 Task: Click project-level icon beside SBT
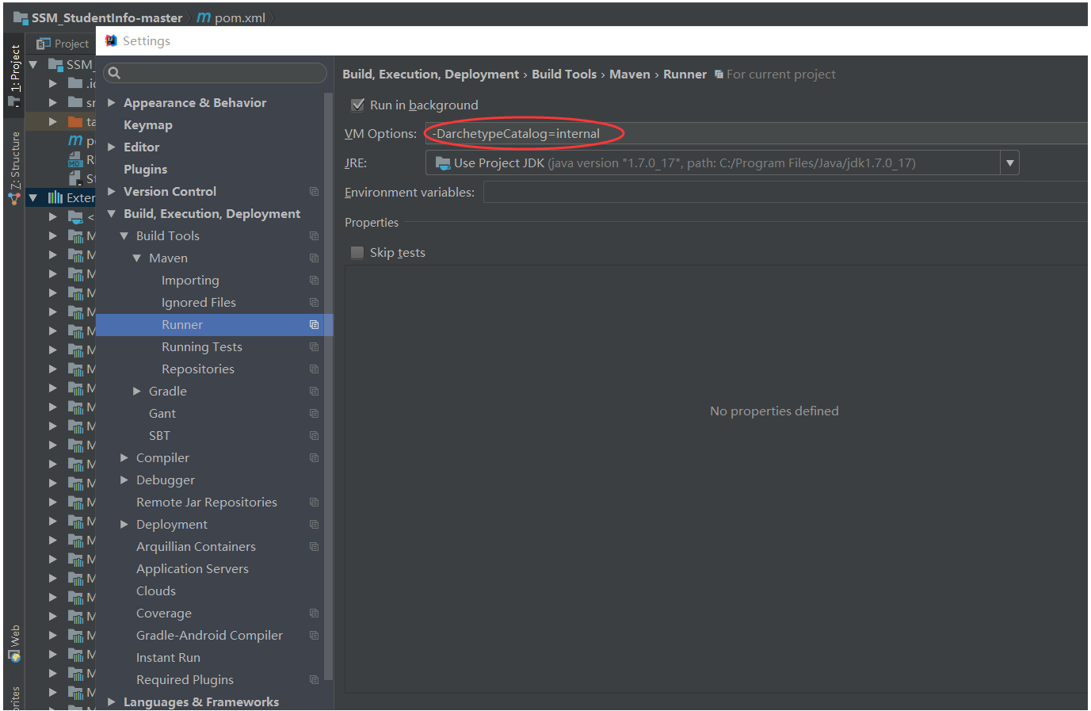314,436
